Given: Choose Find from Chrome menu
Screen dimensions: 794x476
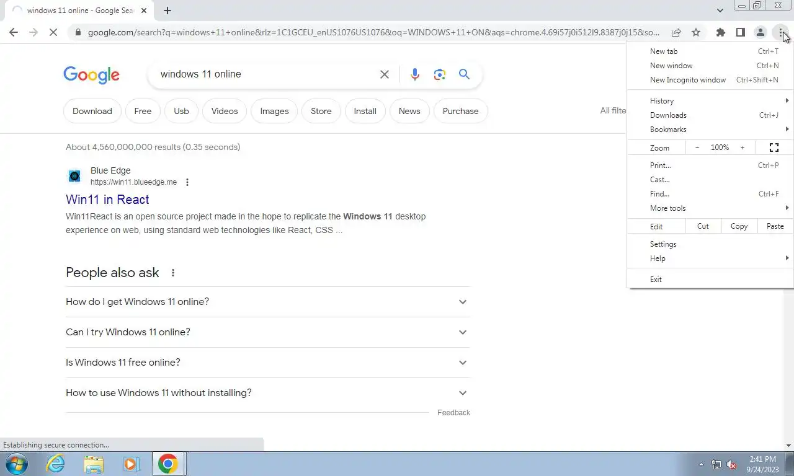Looking at the screenshot, I should pyautogui.click(x=710, y=194).
